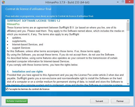
Task: Click the Suivant button
Action: coord(99,101)
